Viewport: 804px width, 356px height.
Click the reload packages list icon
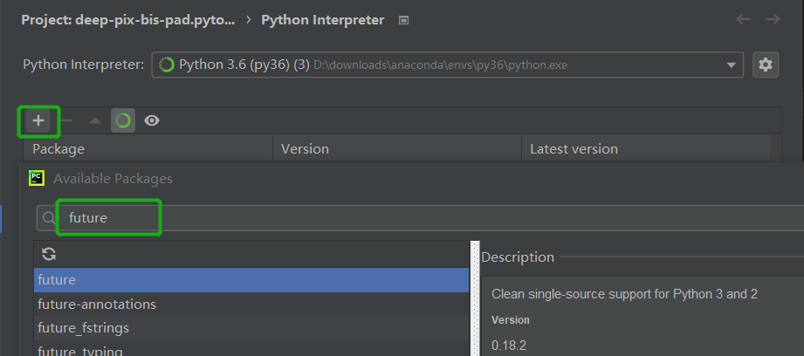pyautogui.click(x=49, y=254)
